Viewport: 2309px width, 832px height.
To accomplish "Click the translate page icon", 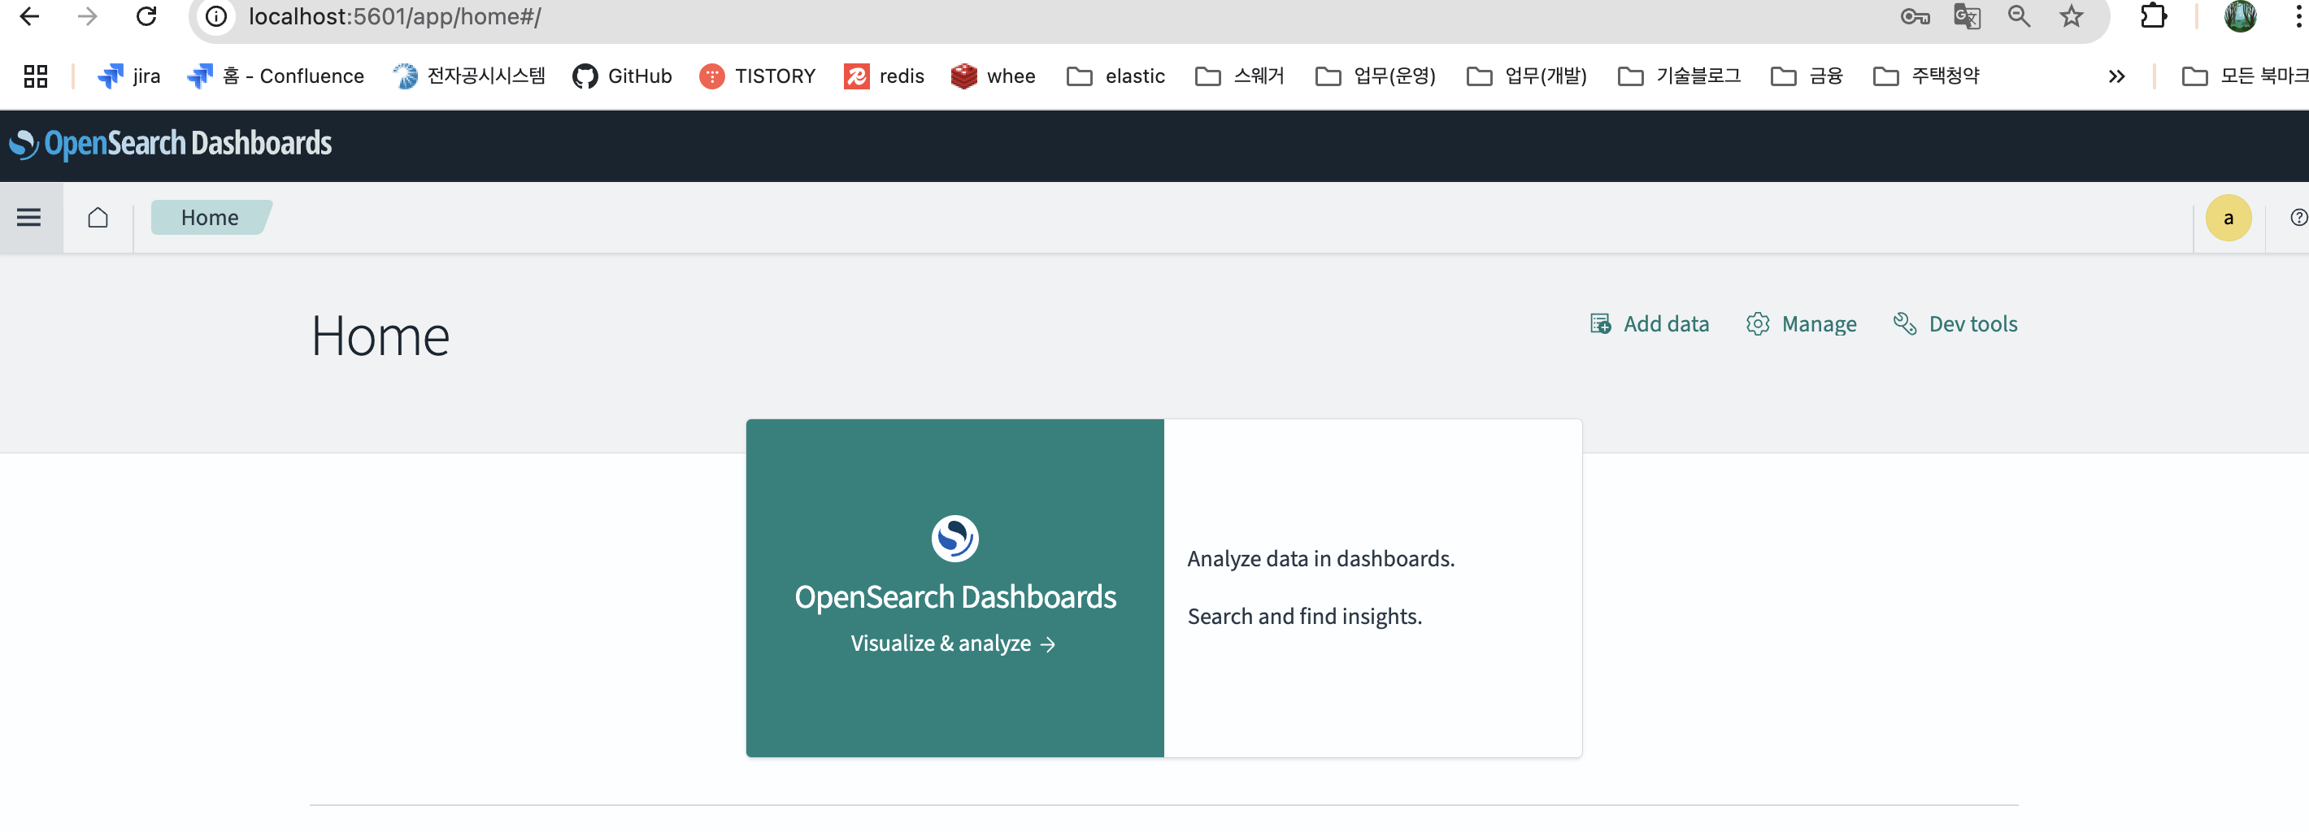I will coord(1967,16).
